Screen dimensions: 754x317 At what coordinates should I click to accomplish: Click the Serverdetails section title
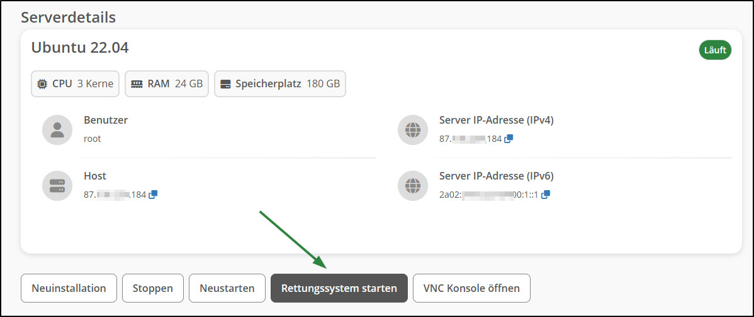68,18
